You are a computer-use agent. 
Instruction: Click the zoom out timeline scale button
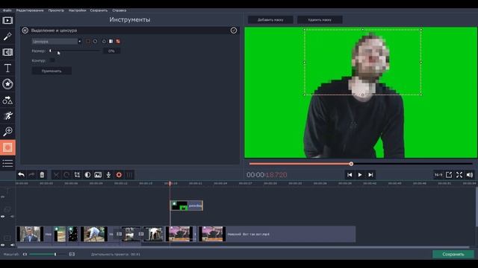[x=25, y=255]
